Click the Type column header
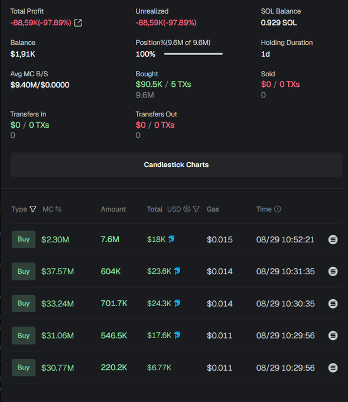 pos(19,209)
